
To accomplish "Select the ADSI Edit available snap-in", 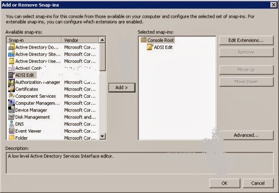I will (x=24, y=75).
